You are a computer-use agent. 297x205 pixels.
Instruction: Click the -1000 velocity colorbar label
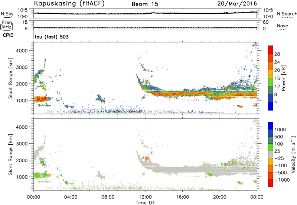coord(282,180)
